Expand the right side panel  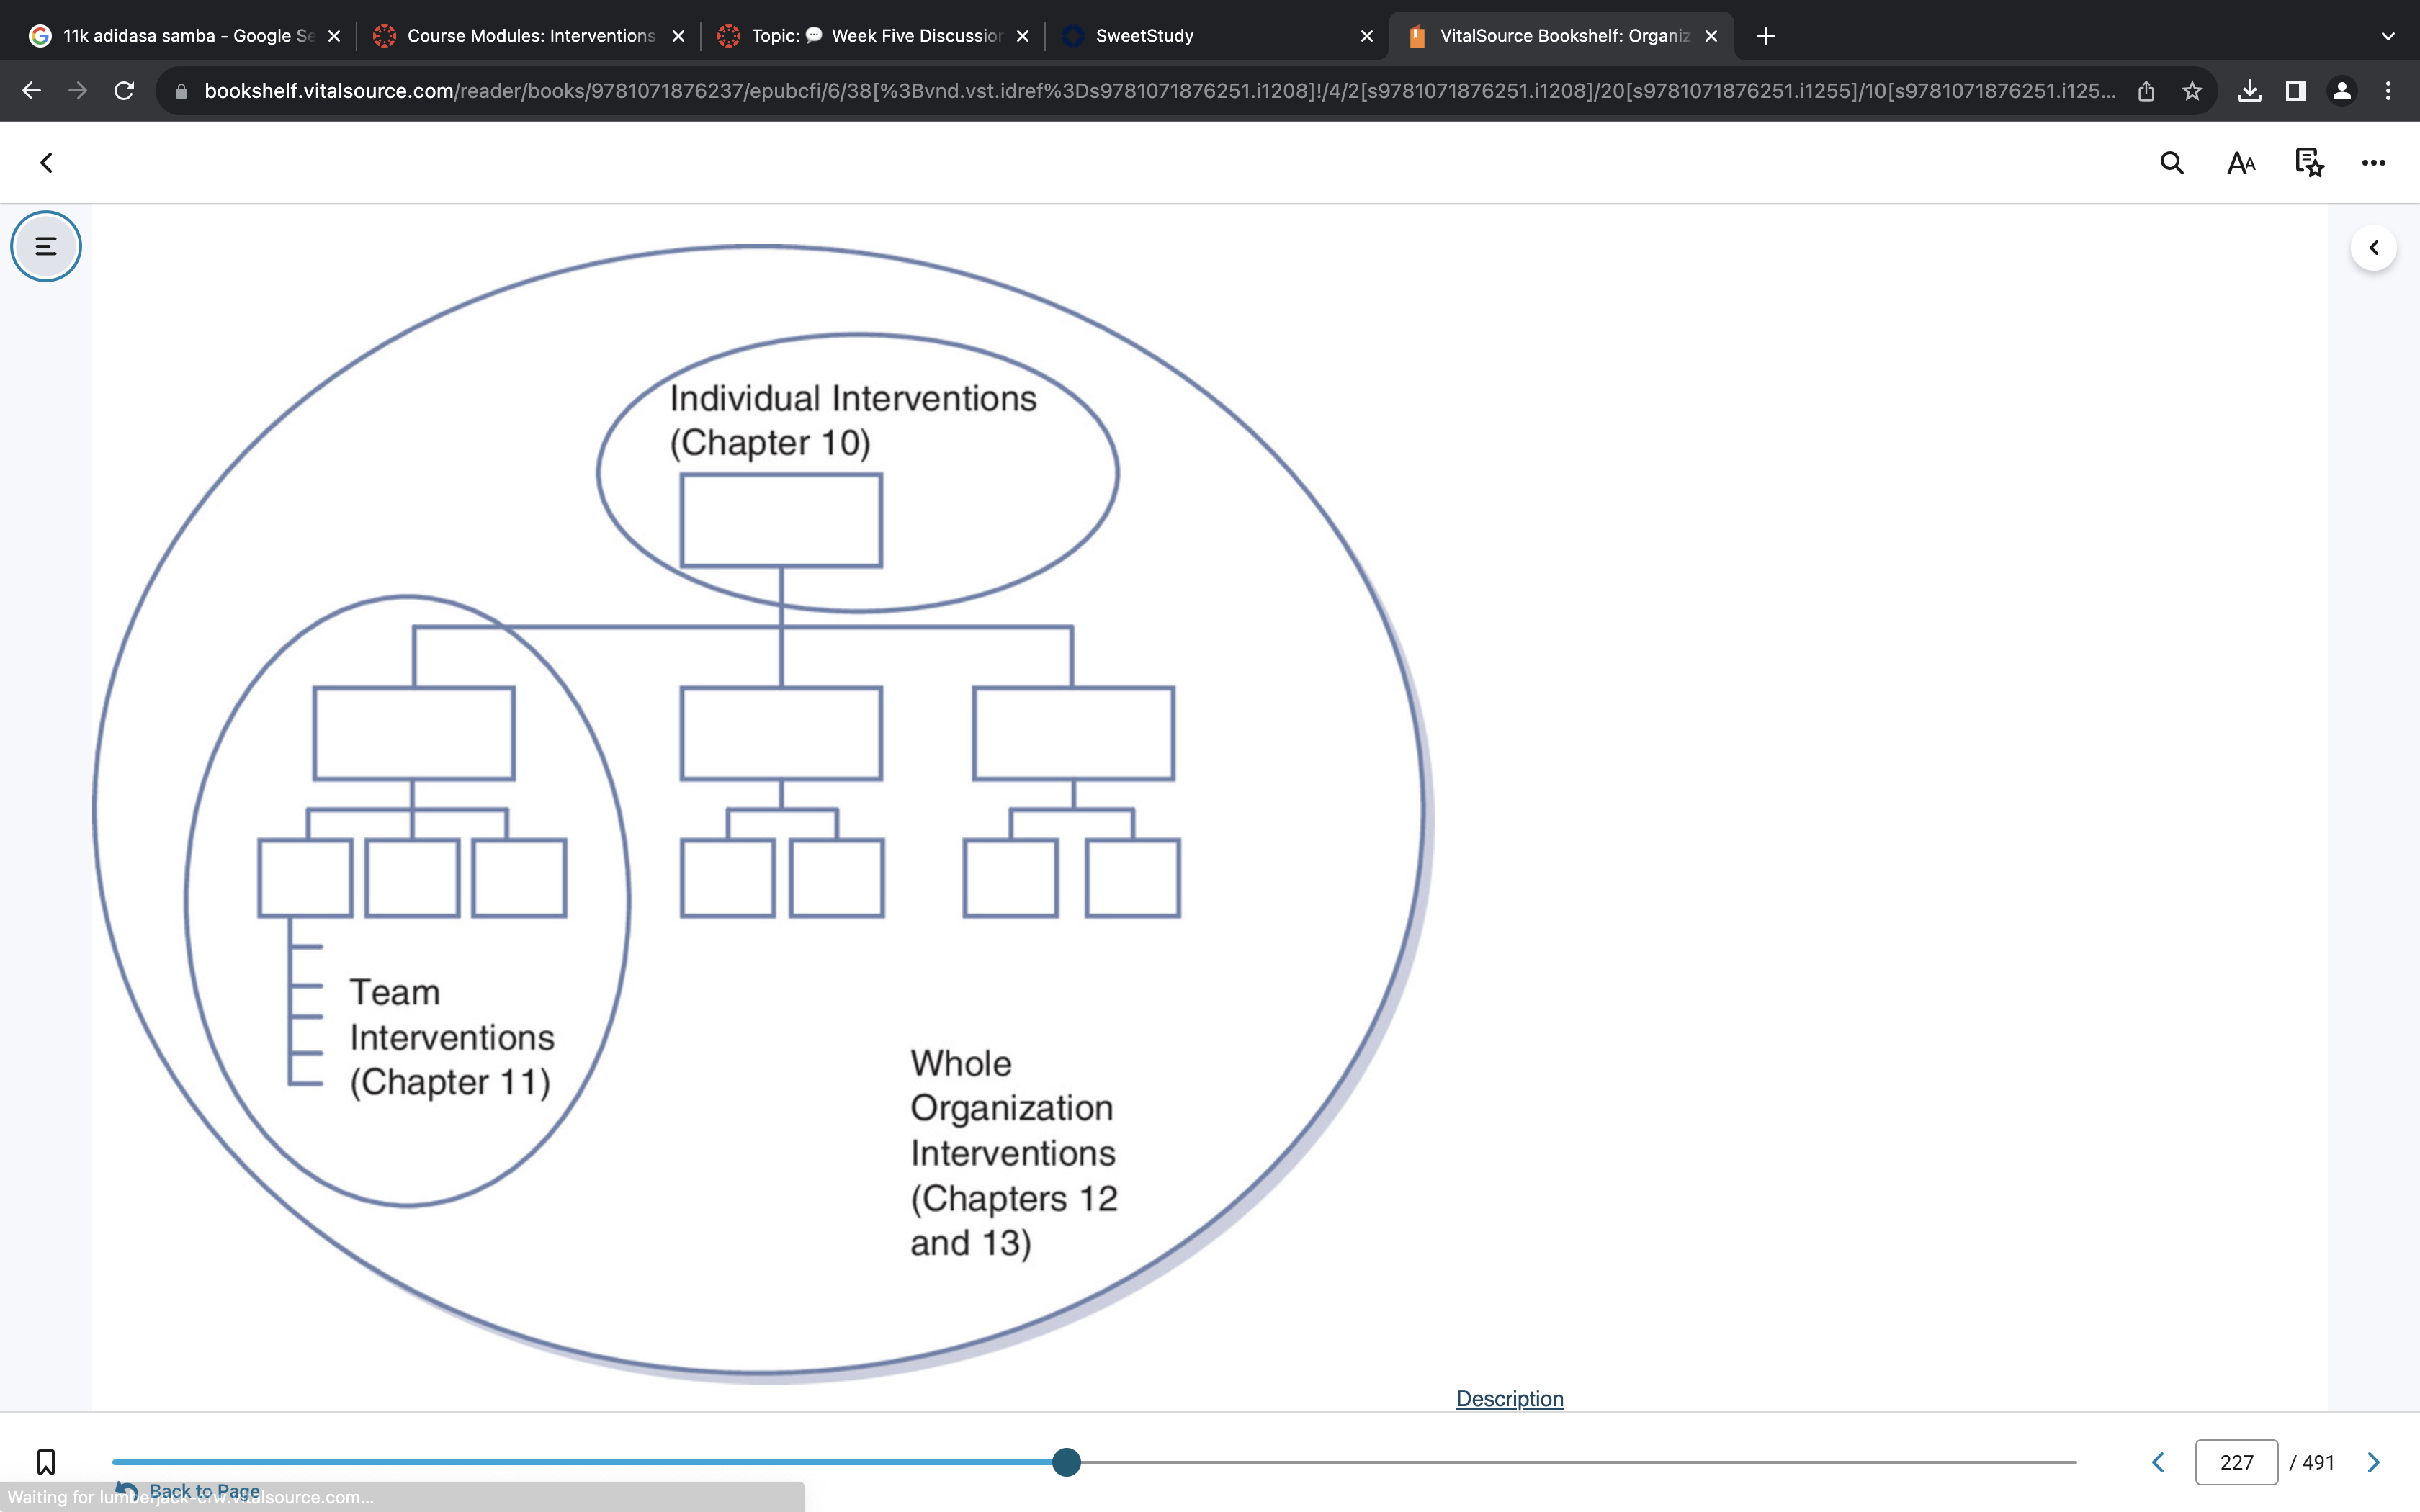click(x=2373, y=248)
